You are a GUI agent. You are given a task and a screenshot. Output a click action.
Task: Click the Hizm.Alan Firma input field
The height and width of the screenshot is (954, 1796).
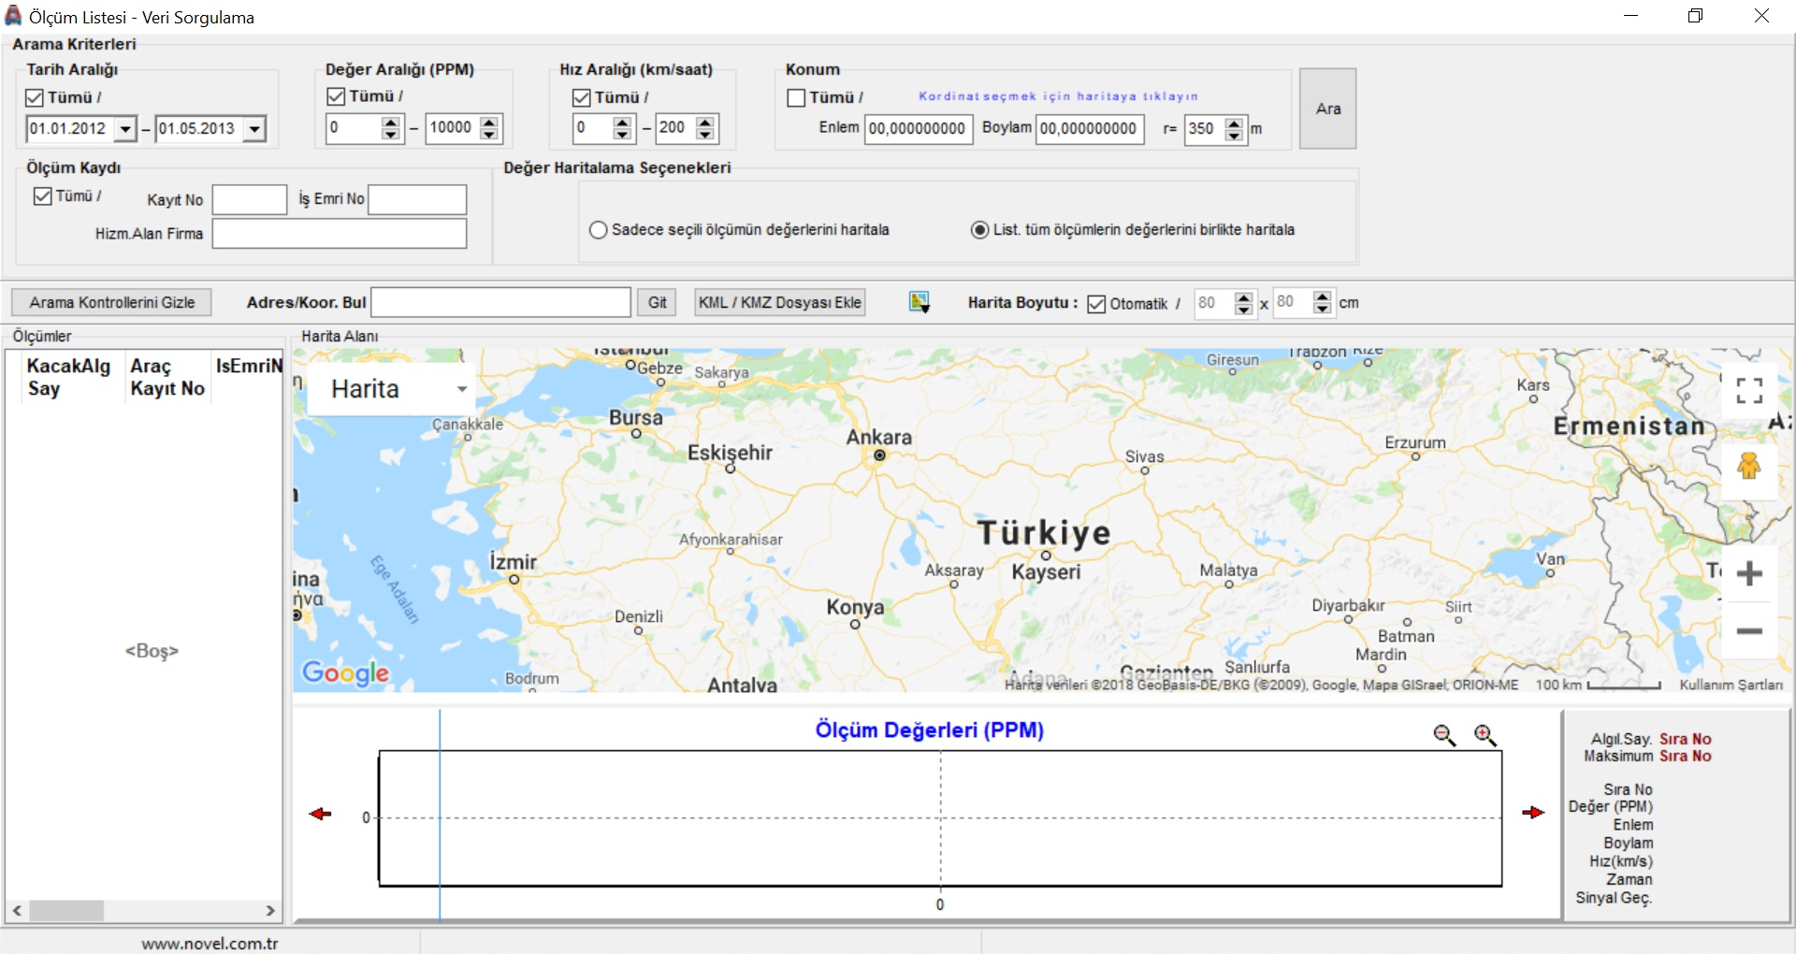pos(340,234)
